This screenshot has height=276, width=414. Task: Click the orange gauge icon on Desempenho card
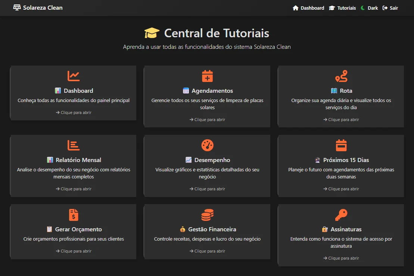click(207, 145)
